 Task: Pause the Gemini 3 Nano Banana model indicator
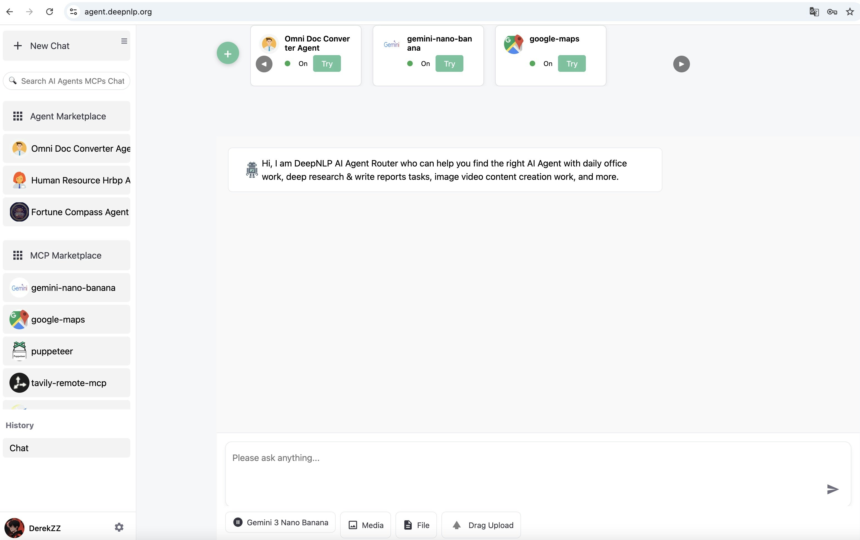pos(238,522)
